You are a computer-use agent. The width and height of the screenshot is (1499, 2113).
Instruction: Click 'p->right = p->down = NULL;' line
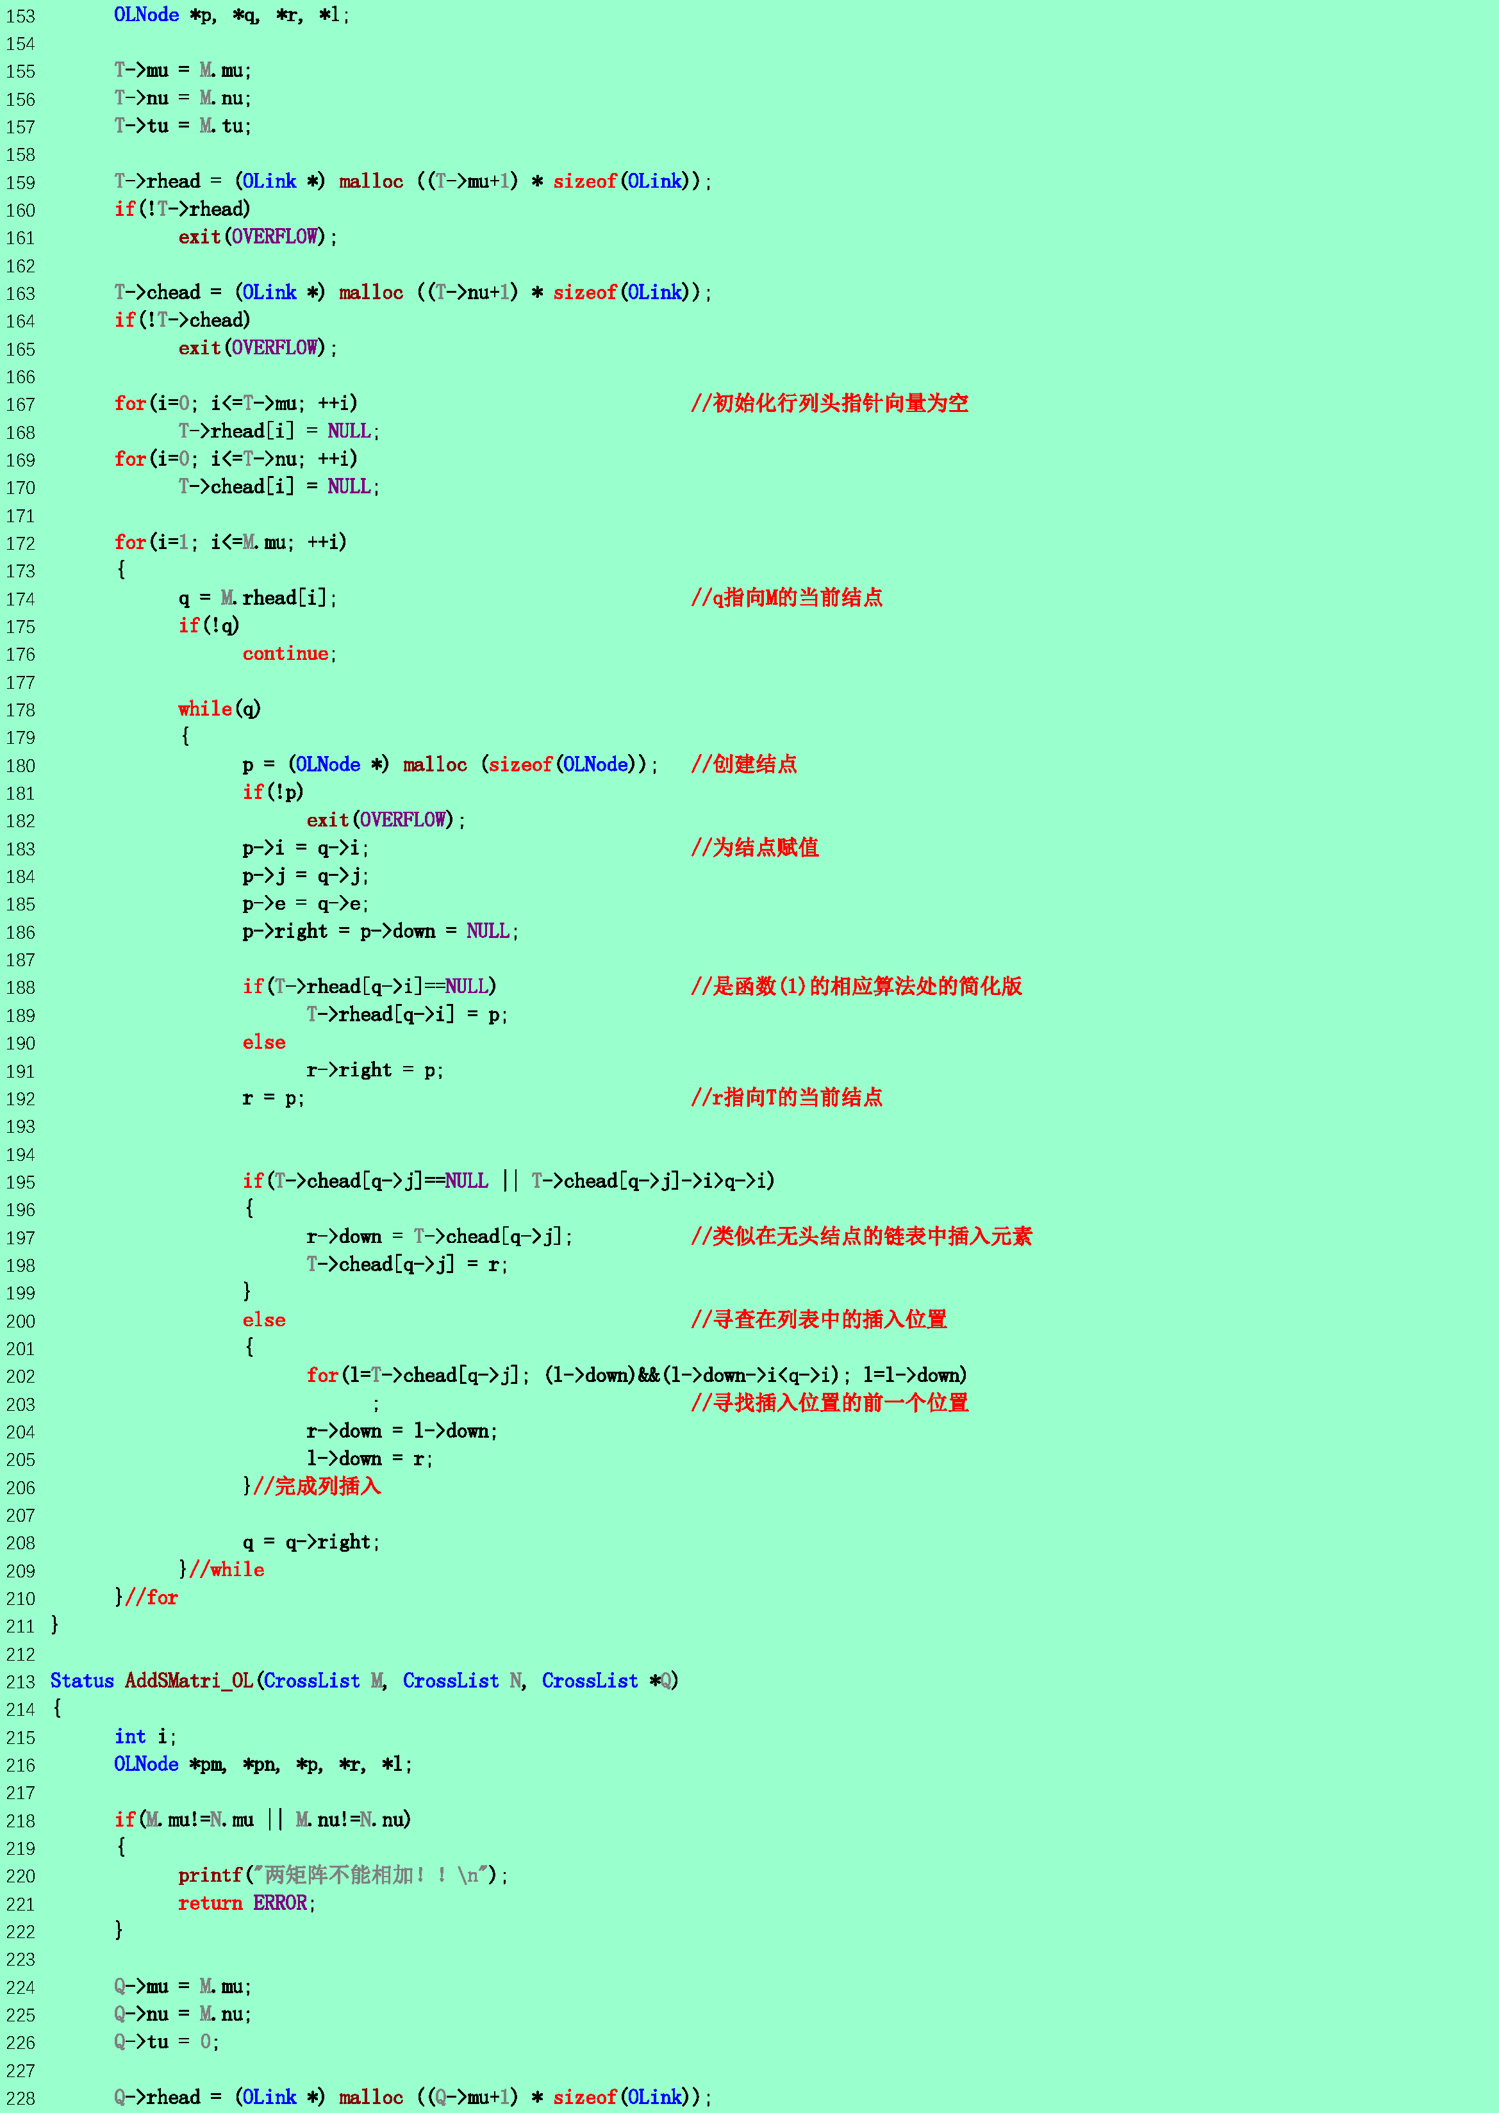pyautogui.click(x=380, y=931)
